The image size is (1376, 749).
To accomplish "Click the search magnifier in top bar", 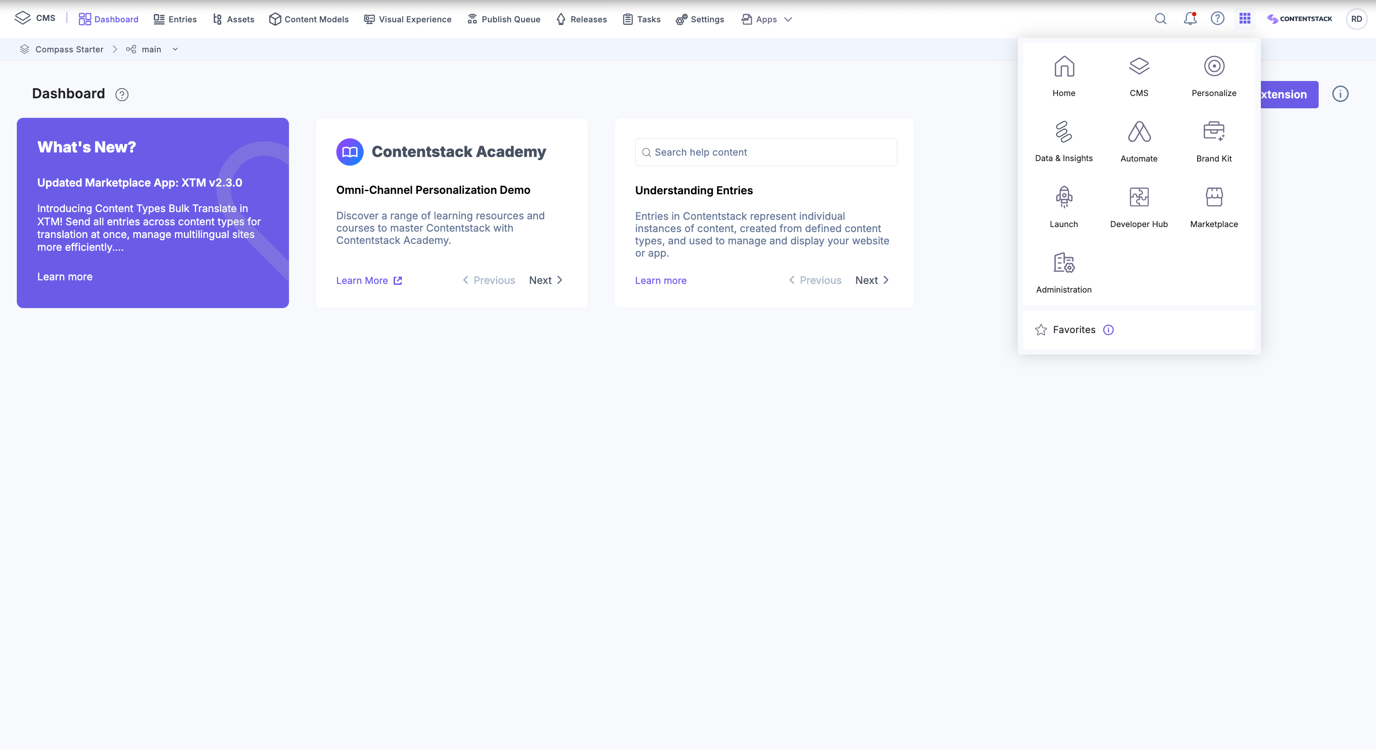I will [x=1160, y=19].
